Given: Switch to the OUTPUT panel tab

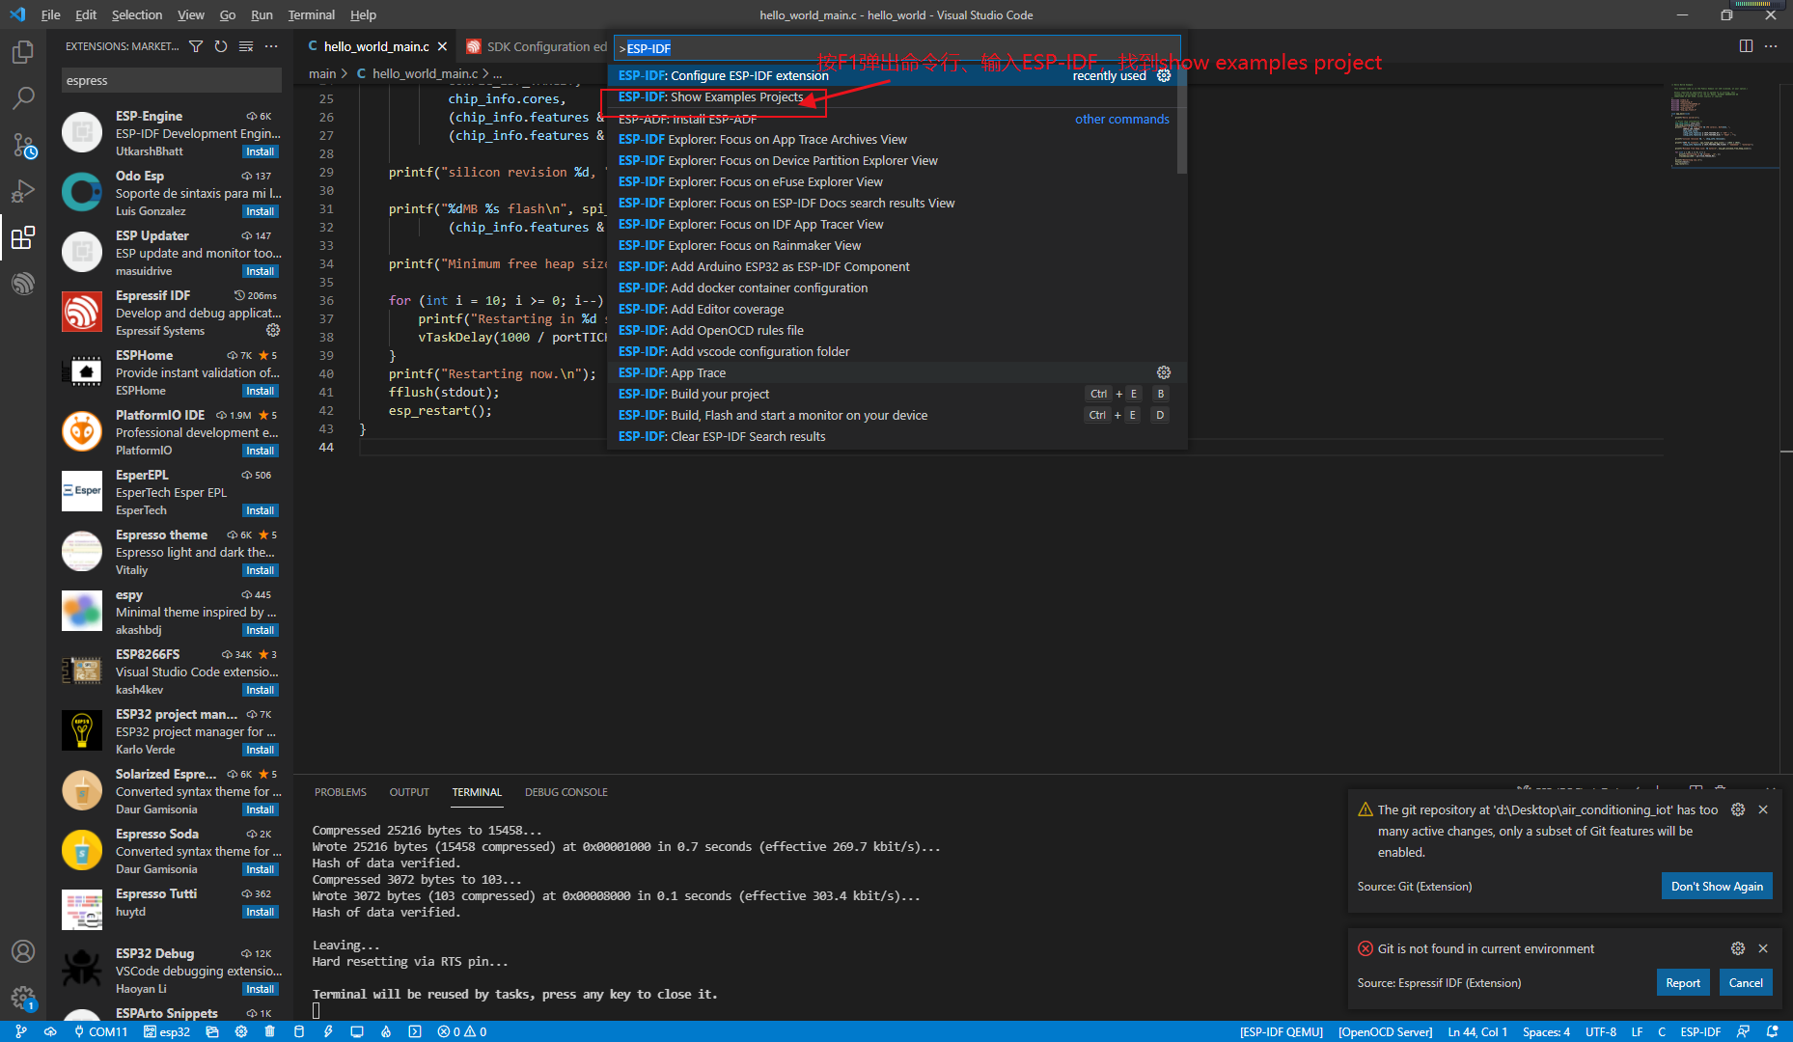Looking at the screenshot, I should pos(409,792).
